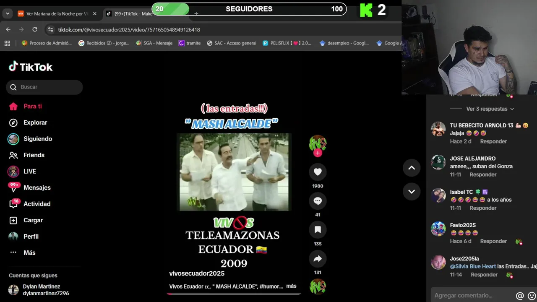Image resolution: width=537 pixels, height=302 pixels.
Task: Click the browser back arrow
Action: click(8, 29)
